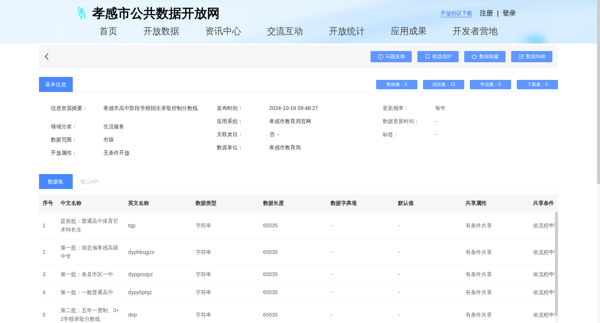Image resolution: width=600 pixels, height=323 pixels.
Task: Click the 数据字典项 column header
Action: [343, 203]
